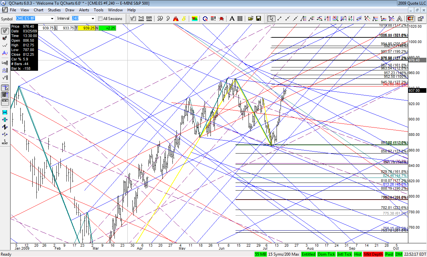Toggle the OHLC bar chart style button
The height and width of the screenshot is (257, 427).
click(5, 31)
